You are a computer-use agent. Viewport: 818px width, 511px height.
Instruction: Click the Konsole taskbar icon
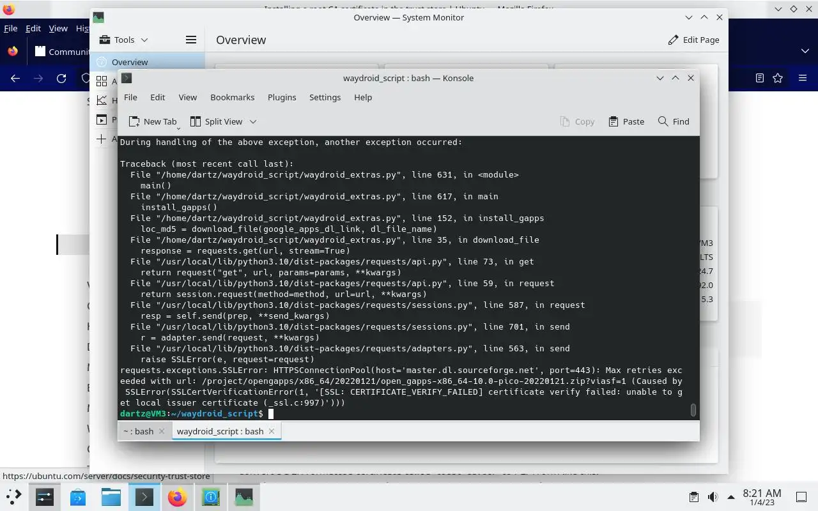144,497
